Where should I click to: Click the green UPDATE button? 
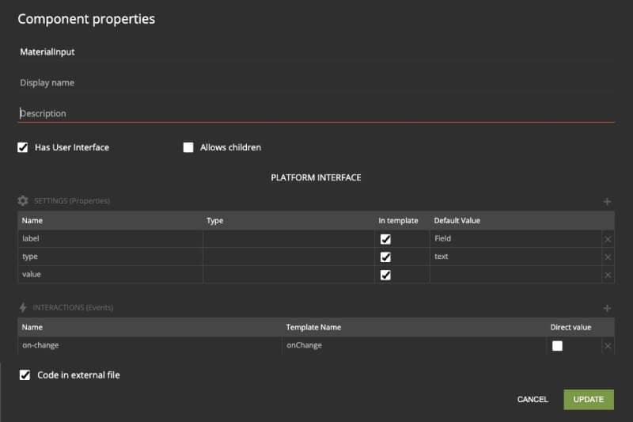tap(589, 399)
